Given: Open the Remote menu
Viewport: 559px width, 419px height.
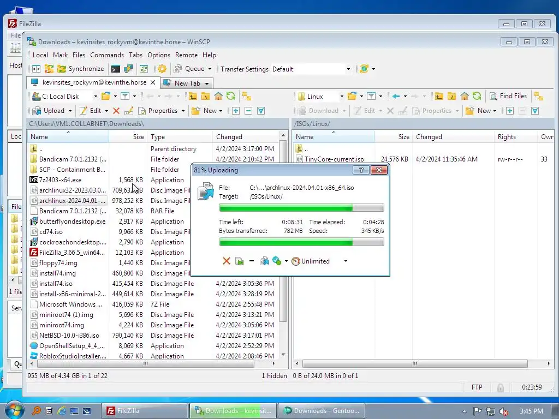Looking at the screenshot, I should (186, 55).
